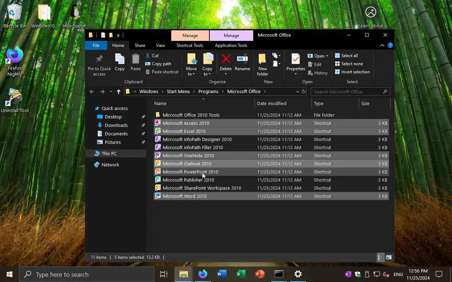Collapse the ribbon using chevron
The width and height of the screenshot is (452, 282).
point(382,45)
